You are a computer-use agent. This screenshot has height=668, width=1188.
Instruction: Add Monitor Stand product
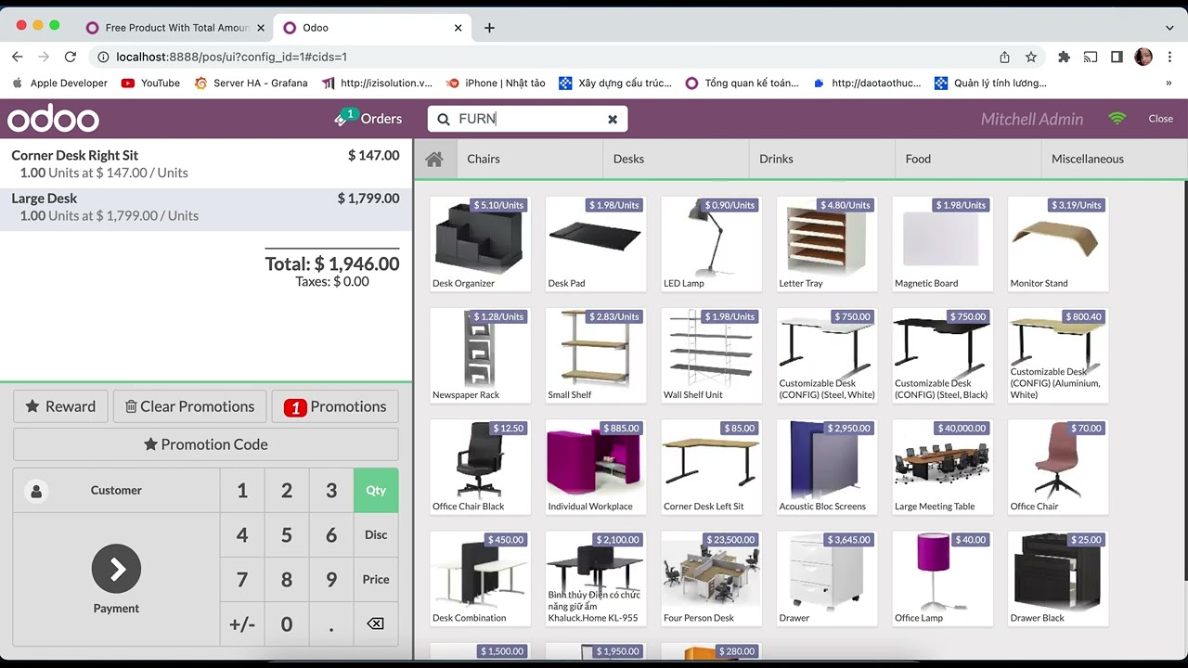(x=1058, y=244)
